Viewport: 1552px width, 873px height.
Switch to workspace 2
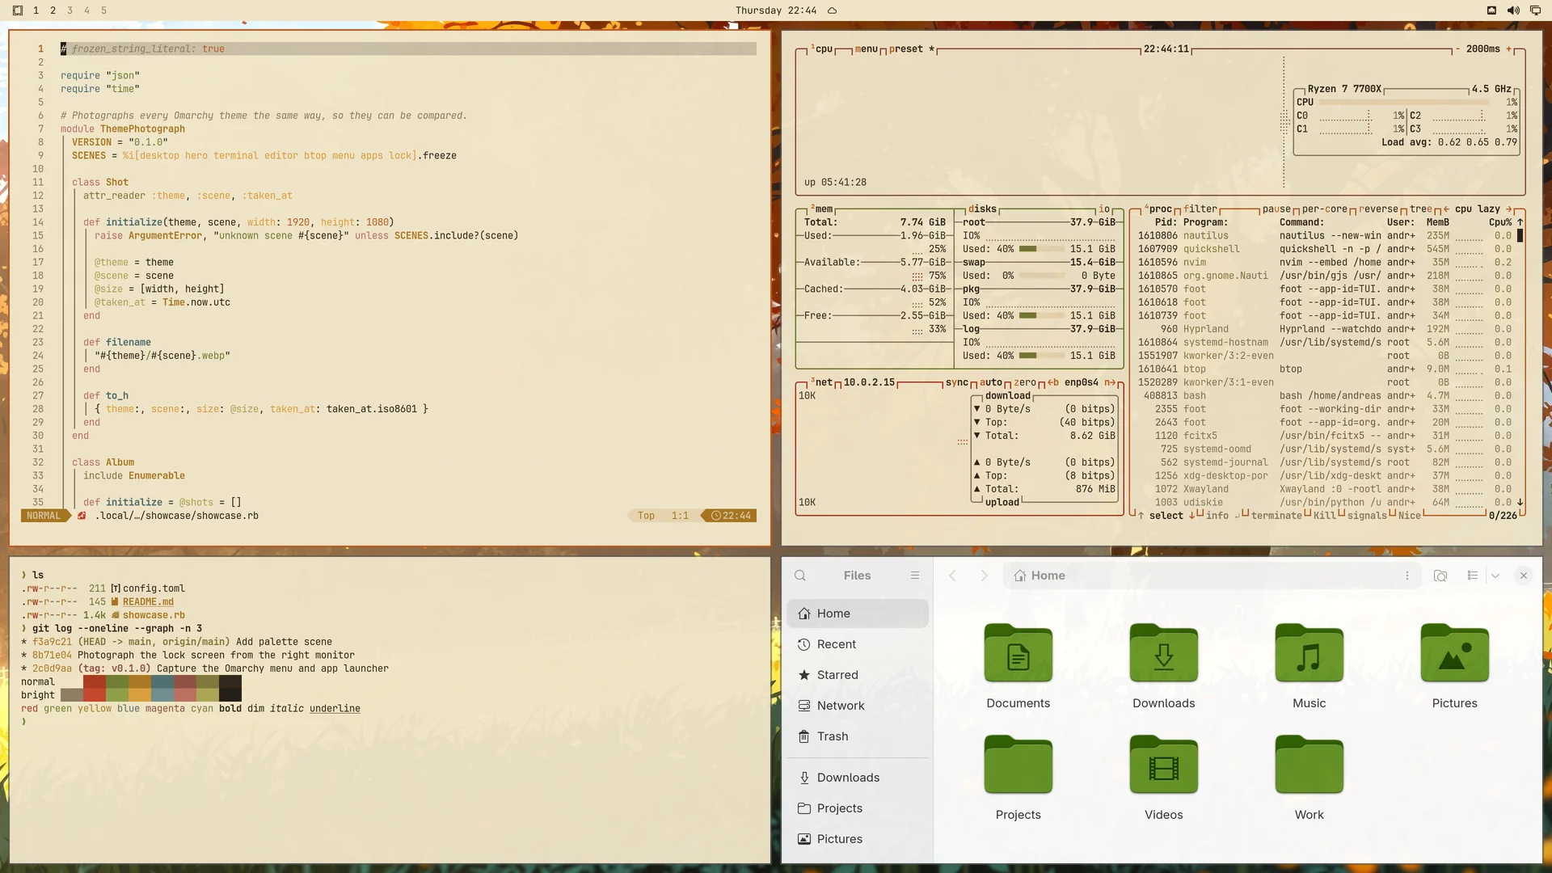(53, 11)
